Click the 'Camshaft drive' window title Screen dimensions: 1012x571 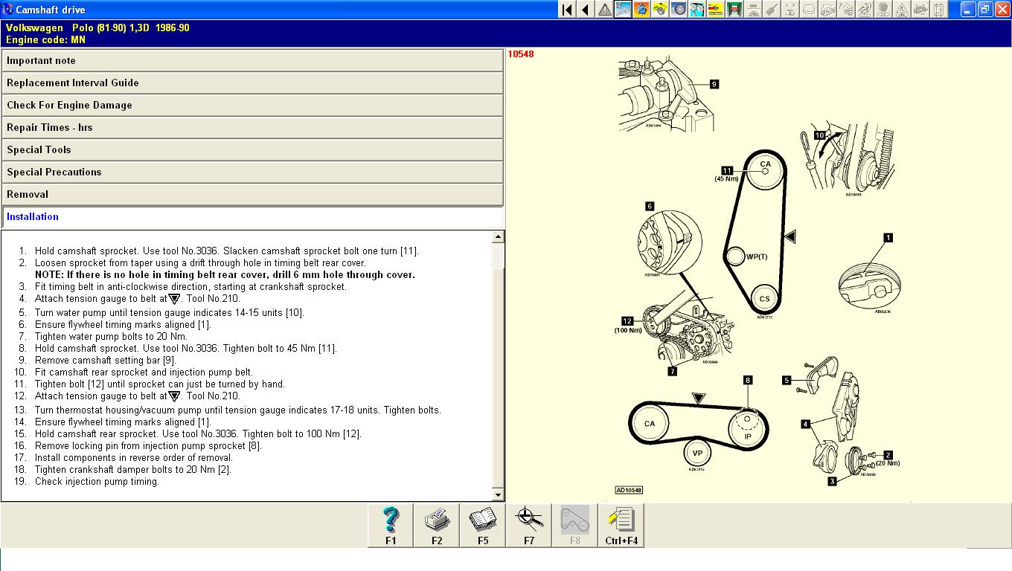click(51, 10)
